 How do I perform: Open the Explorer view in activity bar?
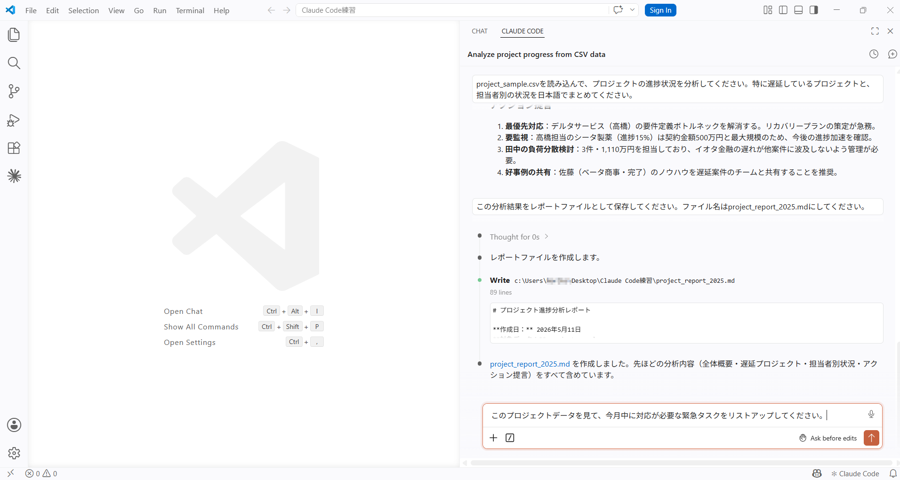click(14, 35)
